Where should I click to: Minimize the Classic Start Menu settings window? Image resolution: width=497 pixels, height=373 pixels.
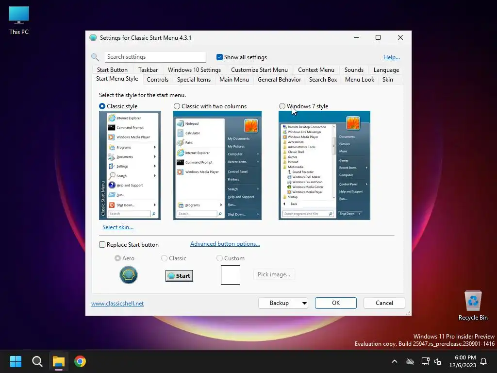click(356, 37)
